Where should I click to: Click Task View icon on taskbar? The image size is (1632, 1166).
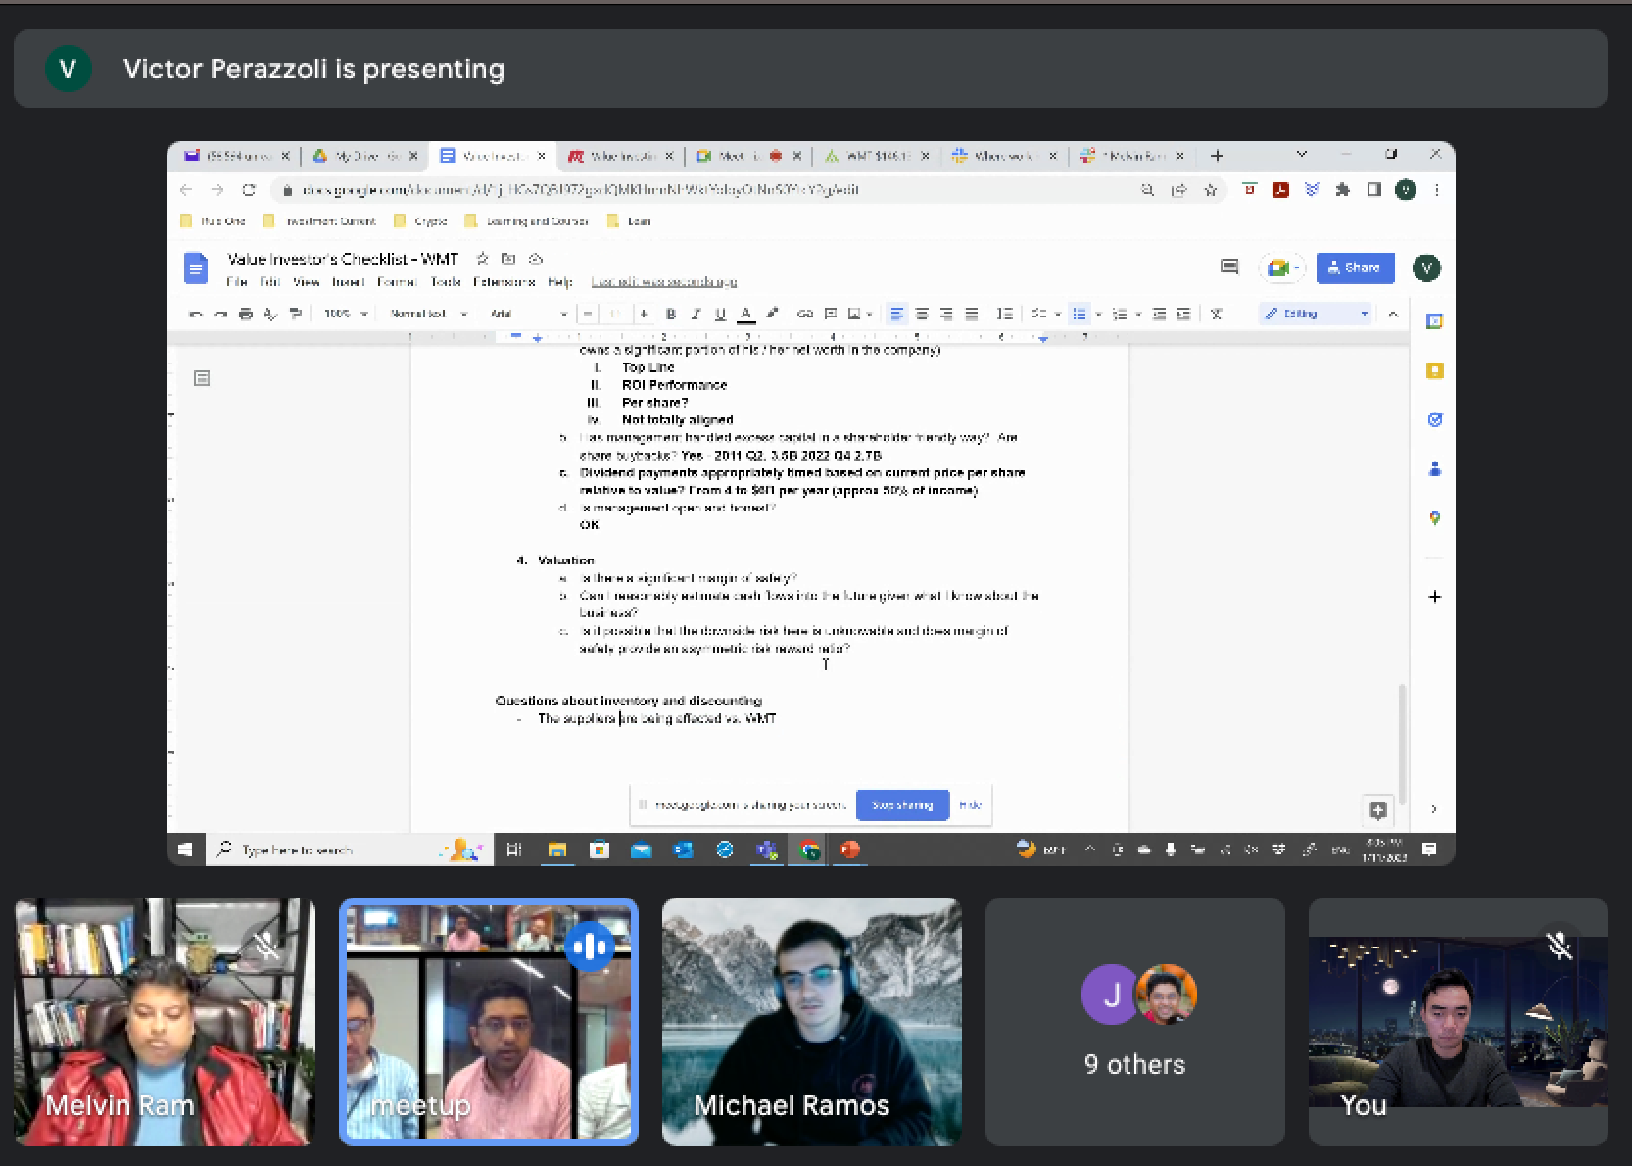(514, 850)
